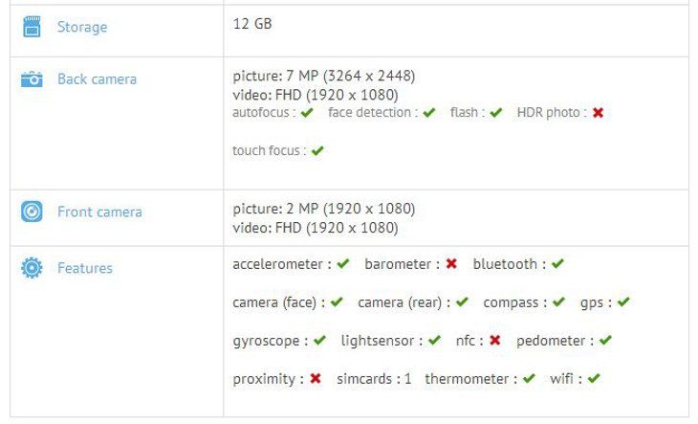Click the 12 GB storage value

coord(252,24)
